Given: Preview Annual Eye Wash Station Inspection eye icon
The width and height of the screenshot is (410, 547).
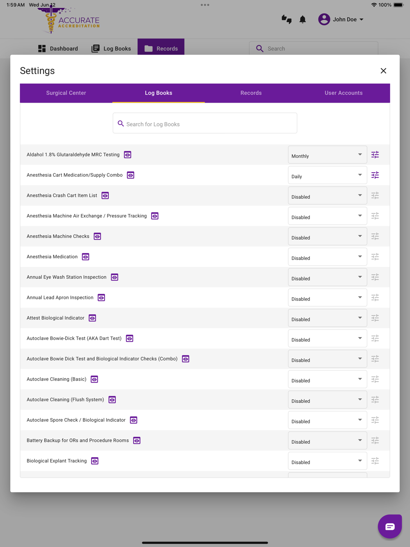Looking at the screenshot, I should pyautogui.click(x=114, y=277).
